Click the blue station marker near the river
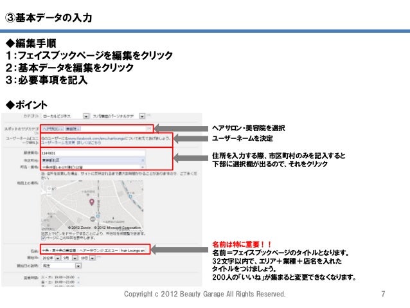410x308 pixels. tap(130, 196)
